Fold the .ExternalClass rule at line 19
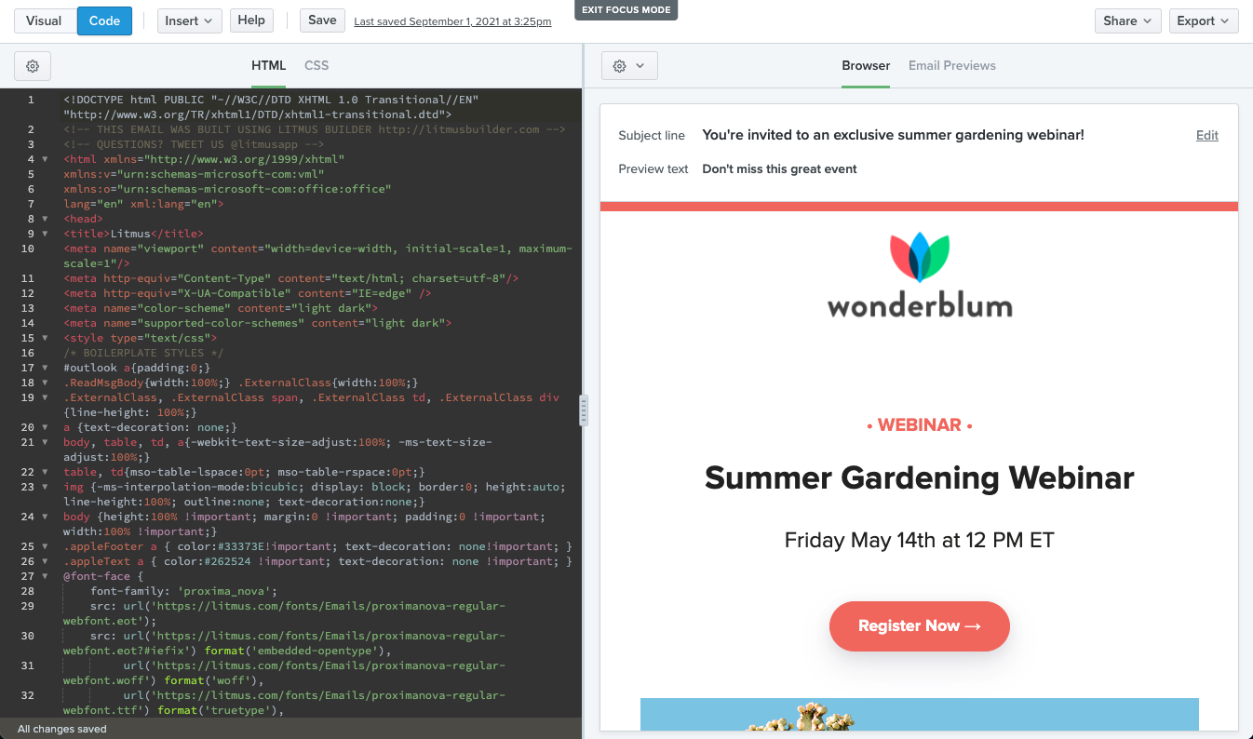Screen dimensions: 1253x739 46,397
